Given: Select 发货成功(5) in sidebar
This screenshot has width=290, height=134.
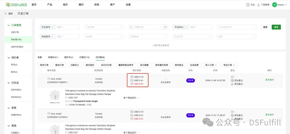Looking at the screenshot, I should (x=16, y=97).
